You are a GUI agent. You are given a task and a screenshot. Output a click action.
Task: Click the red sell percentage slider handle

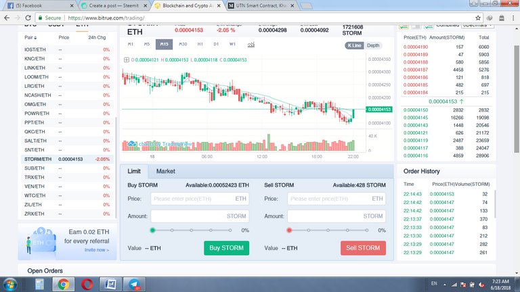tap(289, 230)
